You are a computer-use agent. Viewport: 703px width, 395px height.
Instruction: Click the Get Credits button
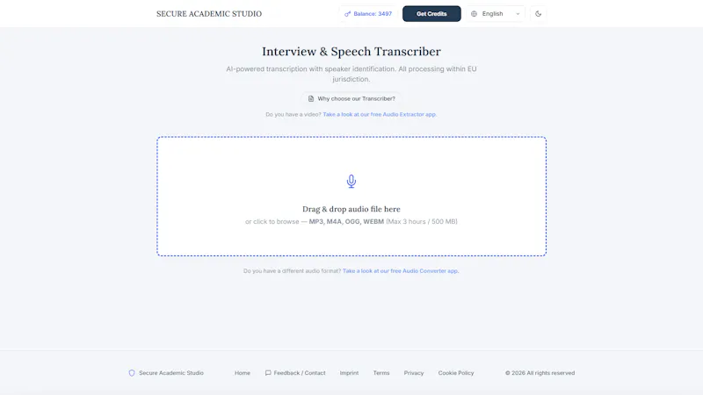point(431,14)
